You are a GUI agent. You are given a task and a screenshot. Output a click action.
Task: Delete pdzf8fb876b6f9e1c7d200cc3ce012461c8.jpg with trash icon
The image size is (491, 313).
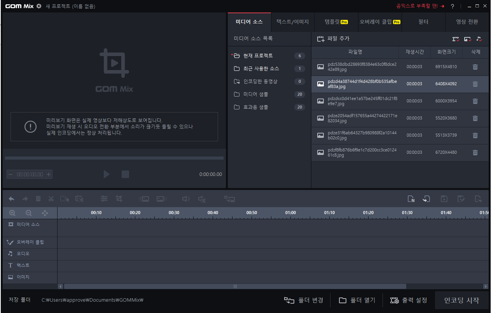click(475, 153)
